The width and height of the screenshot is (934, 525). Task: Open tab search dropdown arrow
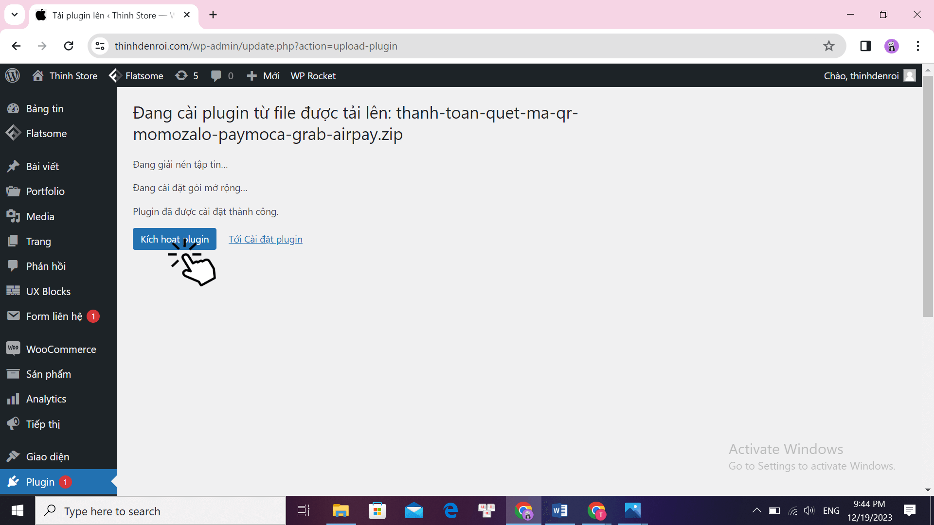[15, 15]
